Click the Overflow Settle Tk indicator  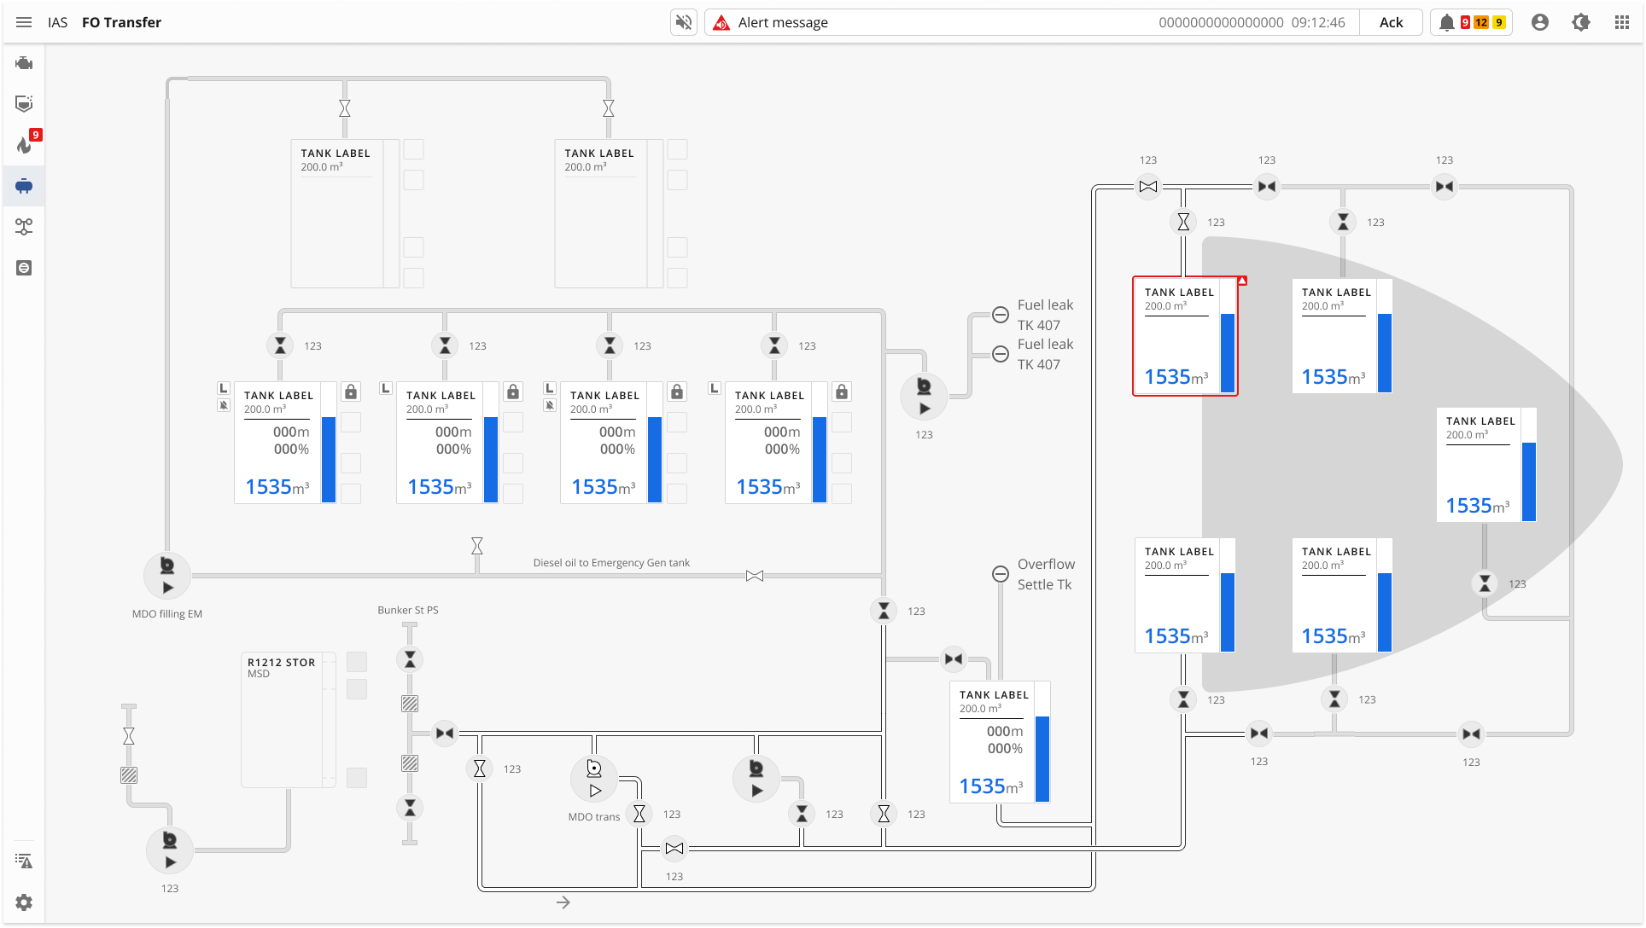pyautogui.click(x=1001, y=574)
